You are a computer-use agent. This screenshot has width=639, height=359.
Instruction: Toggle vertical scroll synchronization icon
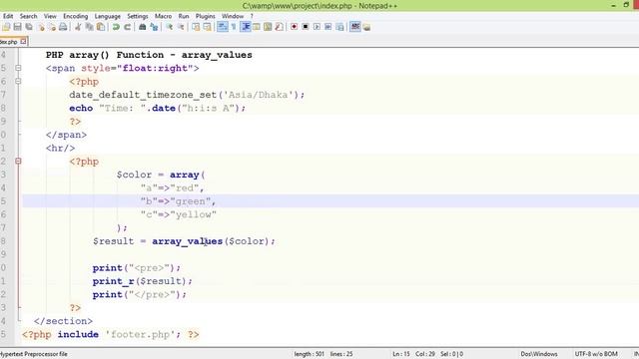click(196, 27)
